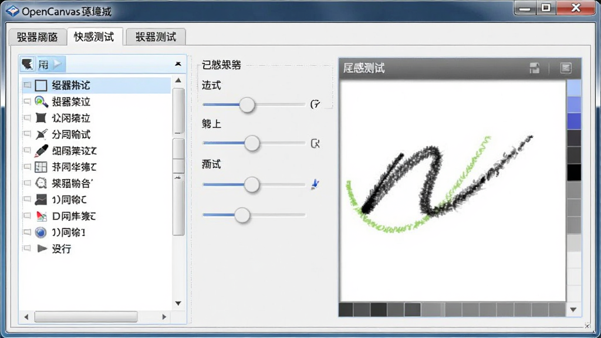Click the blue pen tip icon beside the third slider
Image resolution: width=601 pixels, height=338 pixels.
[315, 184]
